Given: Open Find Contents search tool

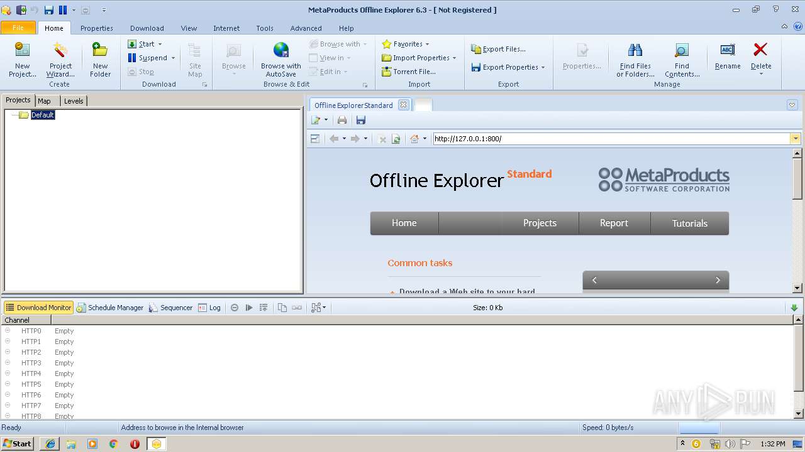Looking at the screenshot, I should coord(682,59).
